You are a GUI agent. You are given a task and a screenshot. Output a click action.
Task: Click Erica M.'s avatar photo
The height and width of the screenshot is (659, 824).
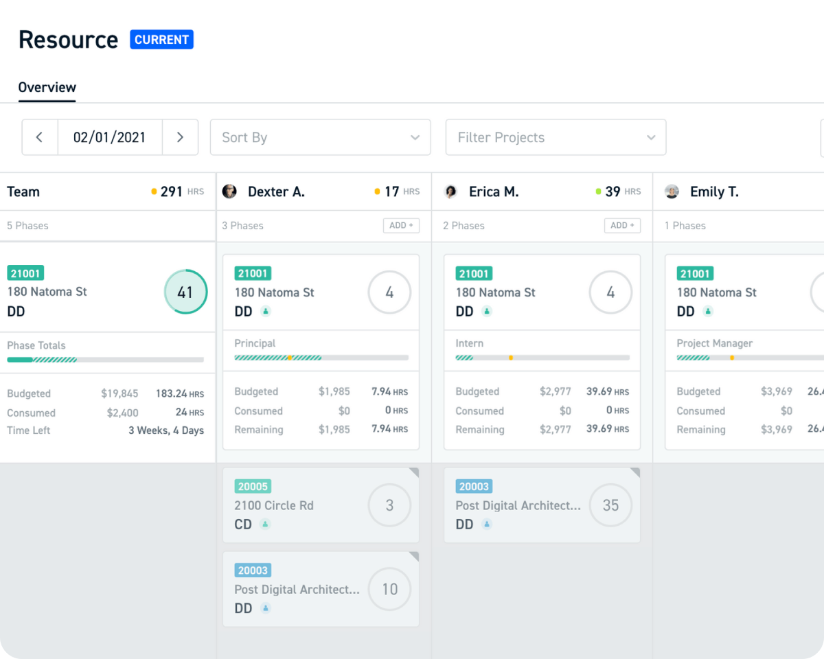[x=451, y=192]
